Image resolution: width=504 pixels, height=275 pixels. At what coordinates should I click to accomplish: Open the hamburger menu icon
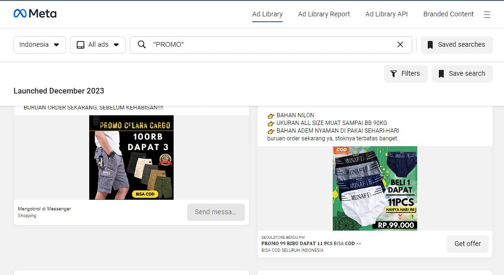tap(487, 14)
